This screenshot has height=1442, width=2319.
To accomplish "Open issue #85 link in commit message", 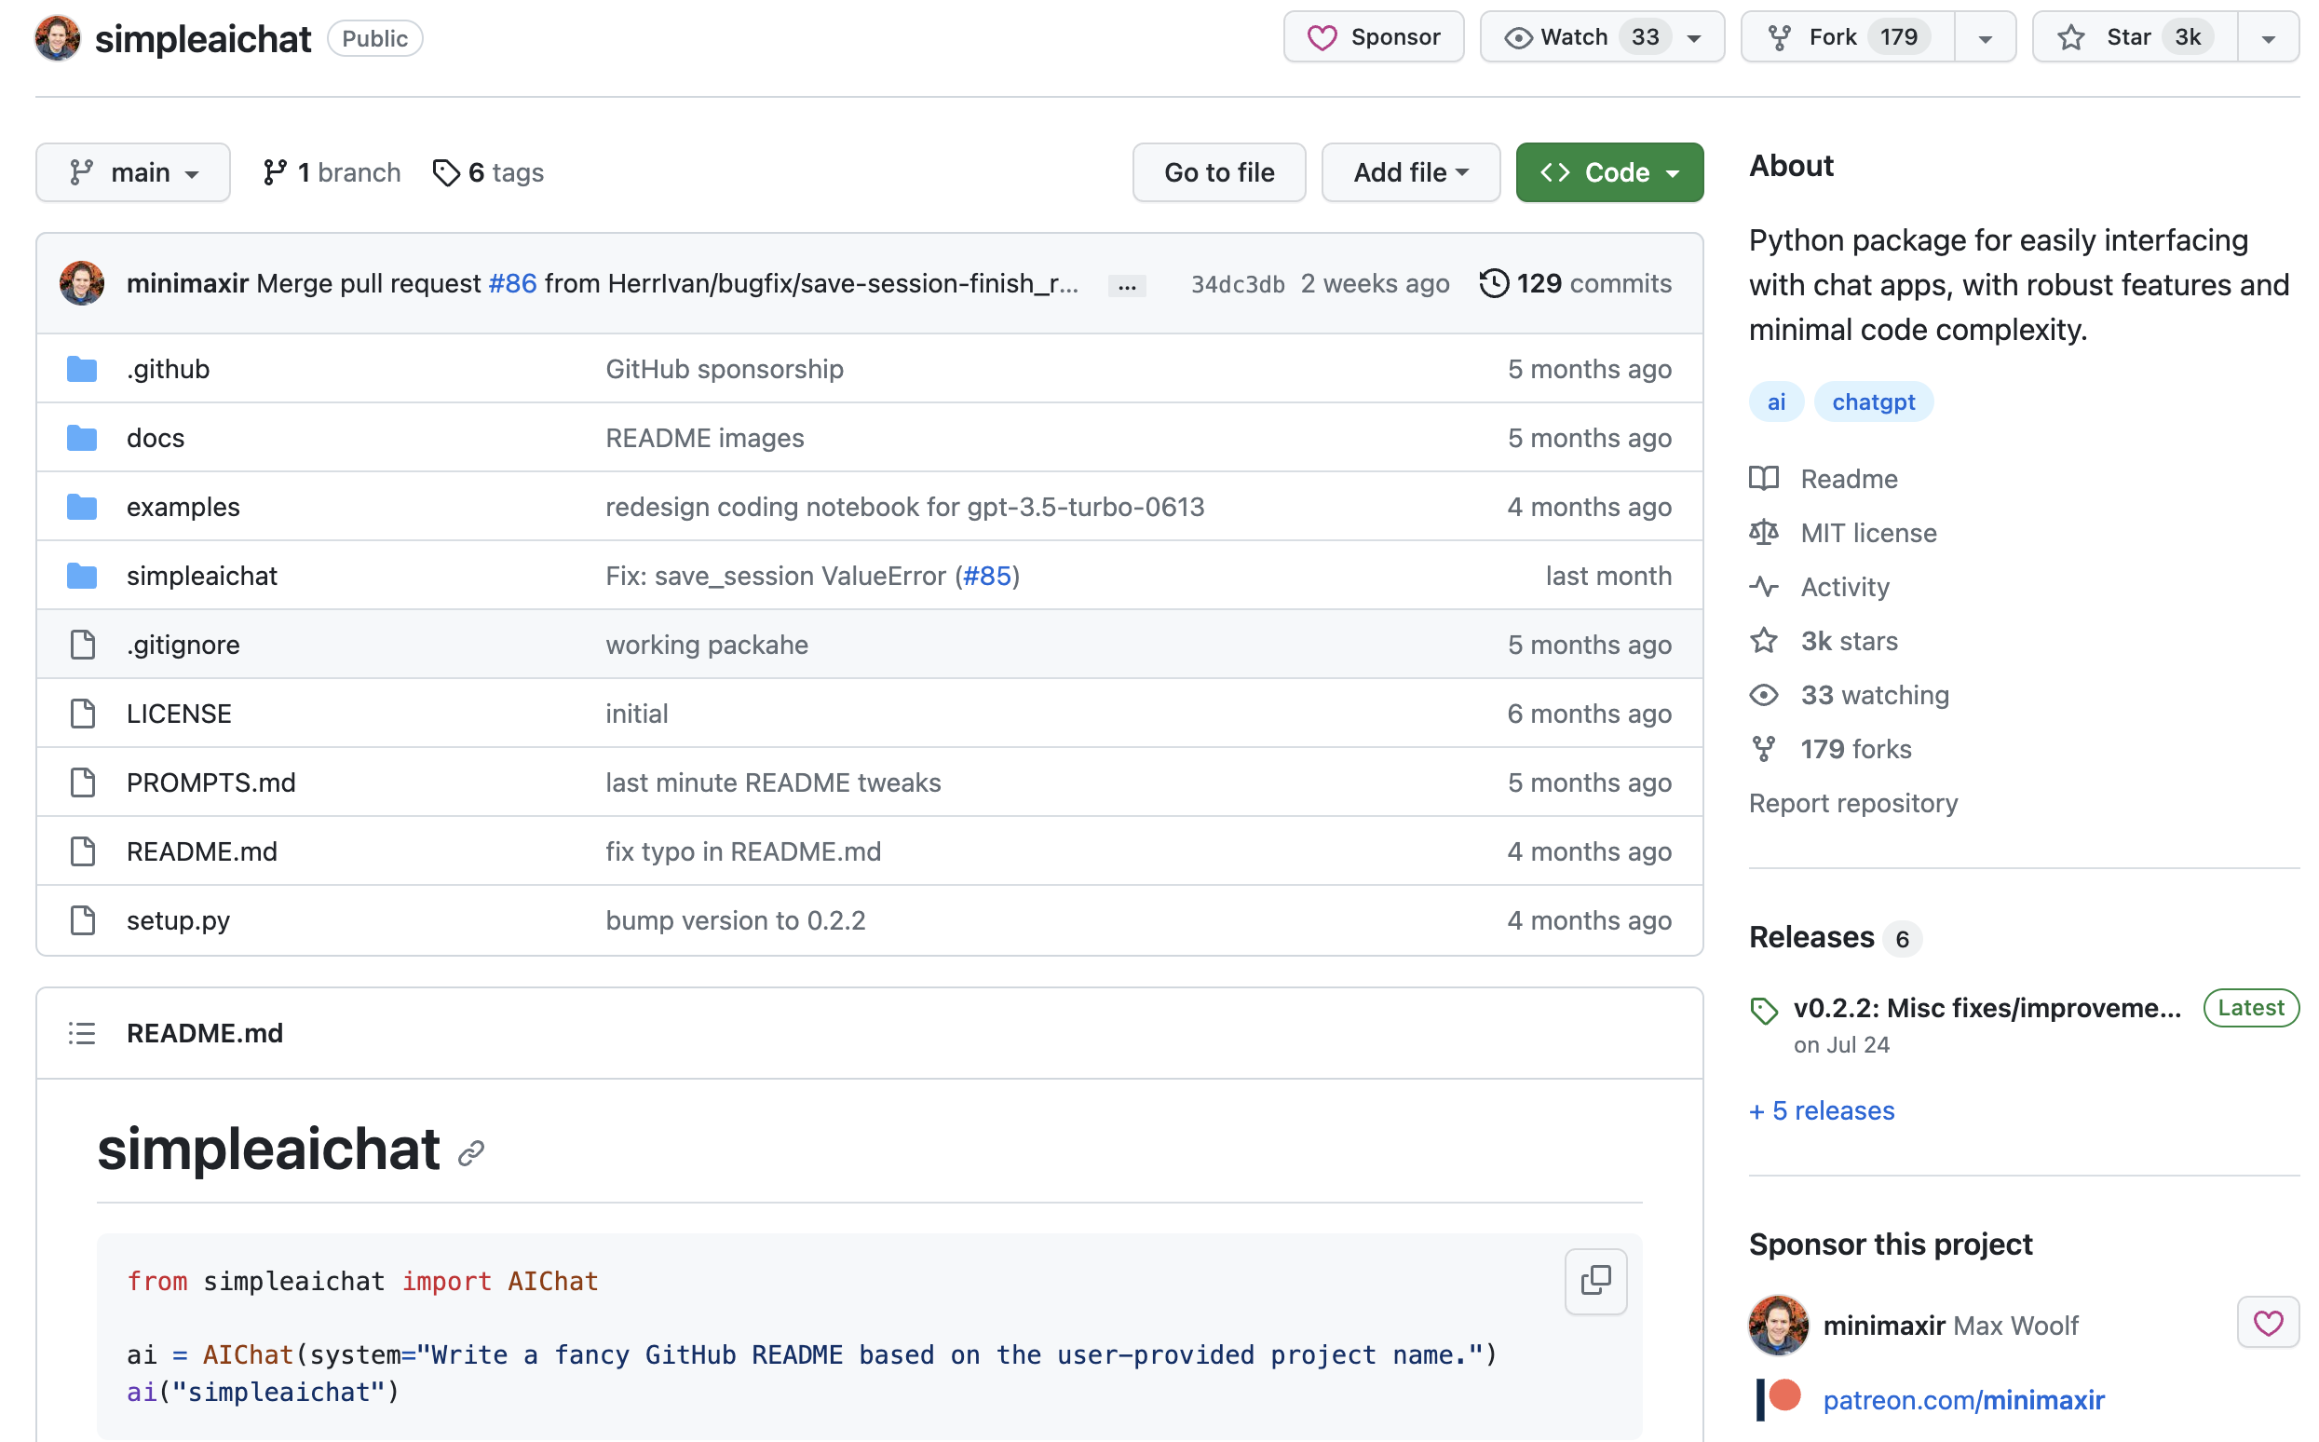I will tap(987, 576).
